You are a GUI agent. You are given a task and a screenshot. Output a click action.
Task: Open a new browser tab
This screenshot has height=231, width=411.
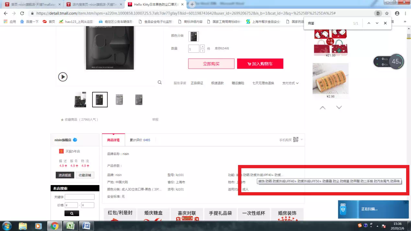[x=192, y=5]
